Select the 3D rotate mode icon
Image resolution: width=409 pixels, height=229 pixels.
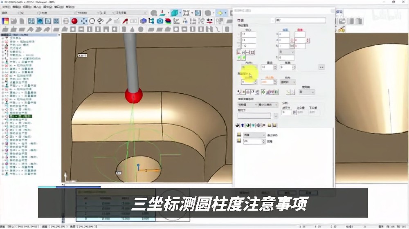point(101,21)
